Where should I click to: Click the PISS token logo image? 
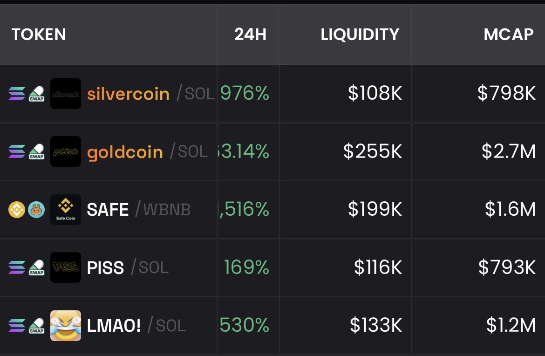point(65,267)
